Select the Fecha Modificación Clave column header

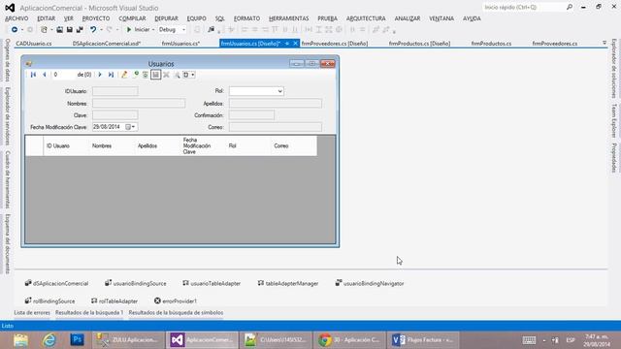click(203, 145)
